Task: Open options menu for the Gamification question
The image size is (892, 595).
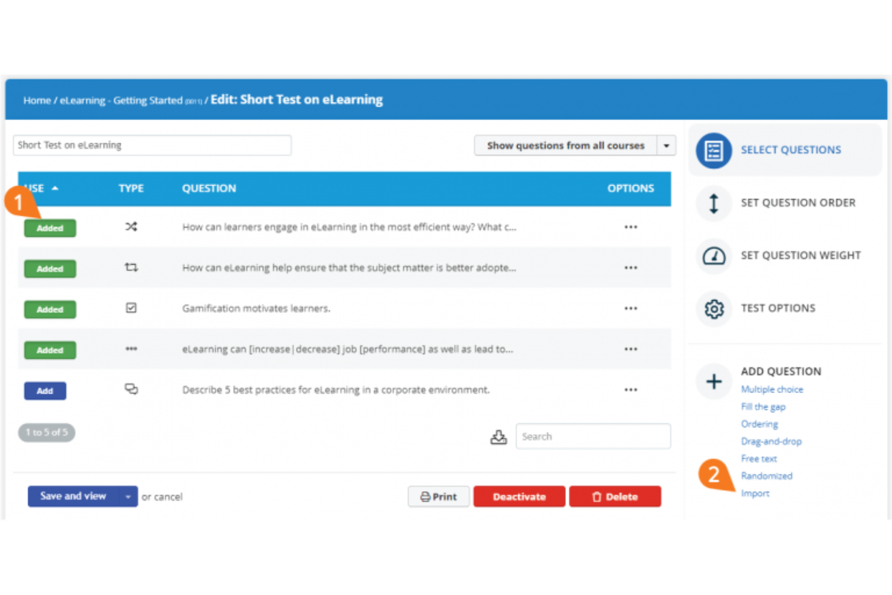Action: (x=630, y=308)
